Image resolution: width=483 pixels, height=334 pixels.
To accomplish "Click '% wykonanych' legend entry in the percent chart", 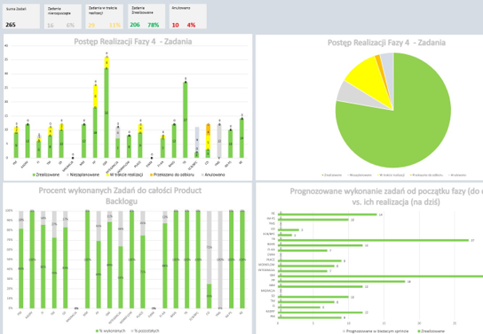I will 111,331.
